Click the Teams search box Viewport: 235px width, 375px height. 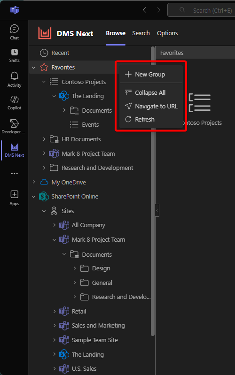(201, 10)
